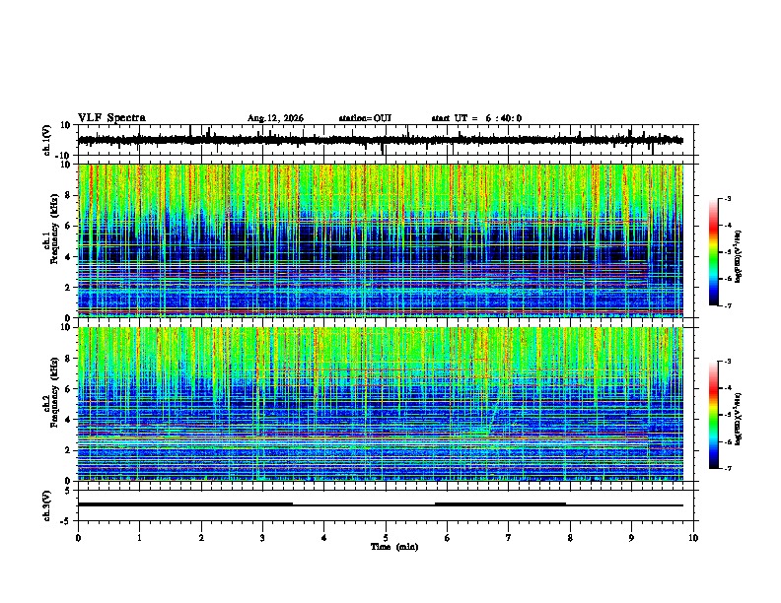Click Time axis tick label "1"
781x603 pixels.
[139, 538]
